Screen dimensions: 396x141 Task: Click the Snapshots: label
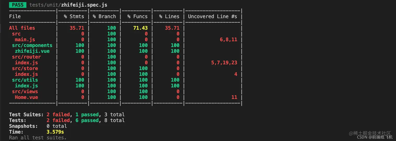pos(24,126)
